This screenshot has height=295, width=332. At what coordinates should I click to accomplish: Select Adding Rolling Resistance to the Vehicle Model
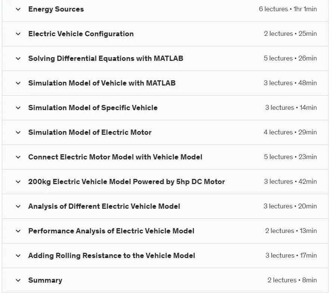(112, 256)
